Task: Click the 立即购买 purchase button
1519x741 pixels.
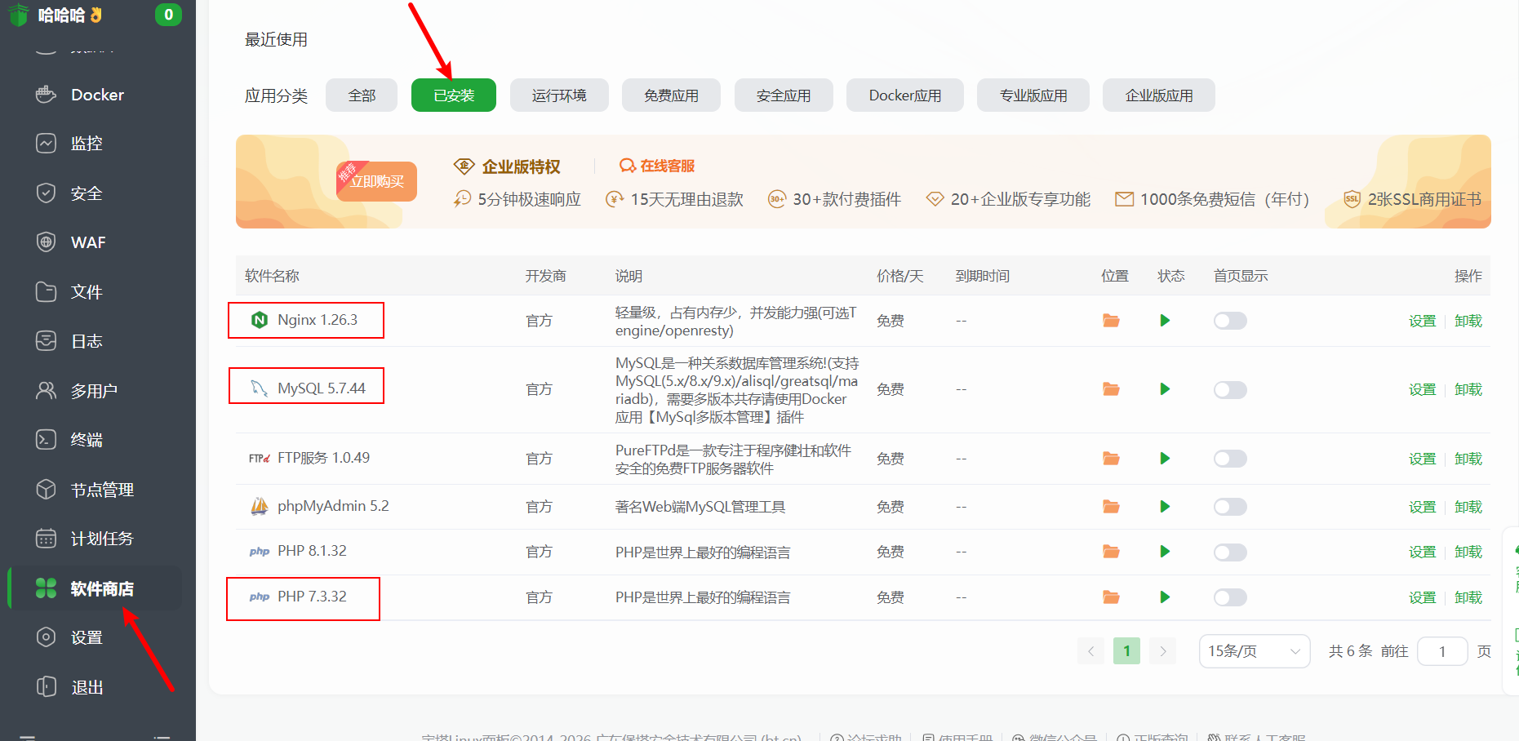Action: 376,181
